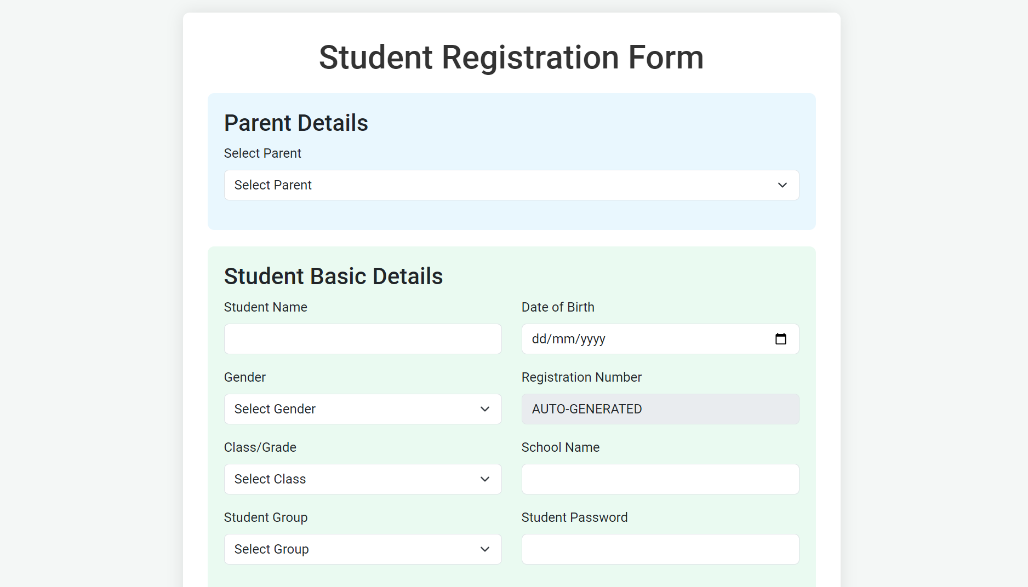1028x587 pixels.
Task: Click into the Student Password field
Action: 660,549
